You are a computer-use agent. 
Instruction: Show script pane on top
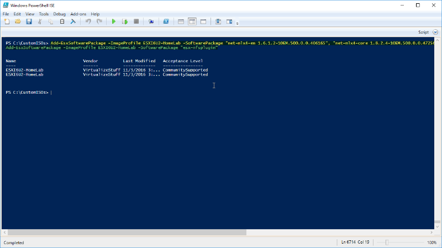[181, 21]
